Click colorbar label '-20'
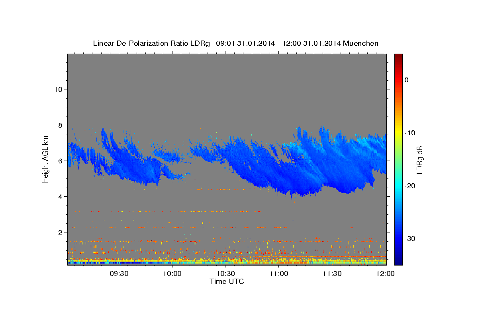The width and height of the screenshot is (478, 318). click(x=410, y=186)
